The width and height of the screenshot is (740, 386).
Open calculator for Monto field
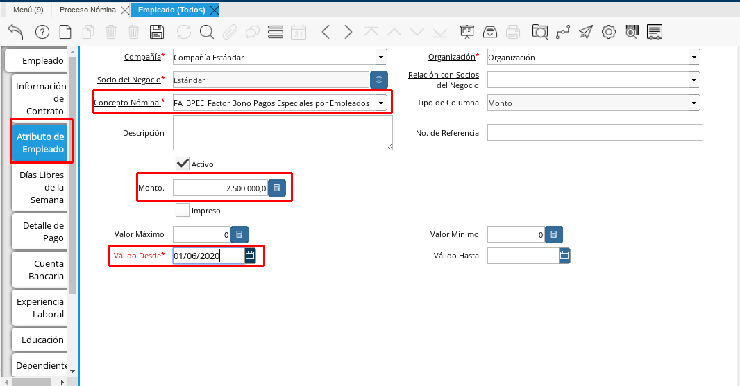277,188
